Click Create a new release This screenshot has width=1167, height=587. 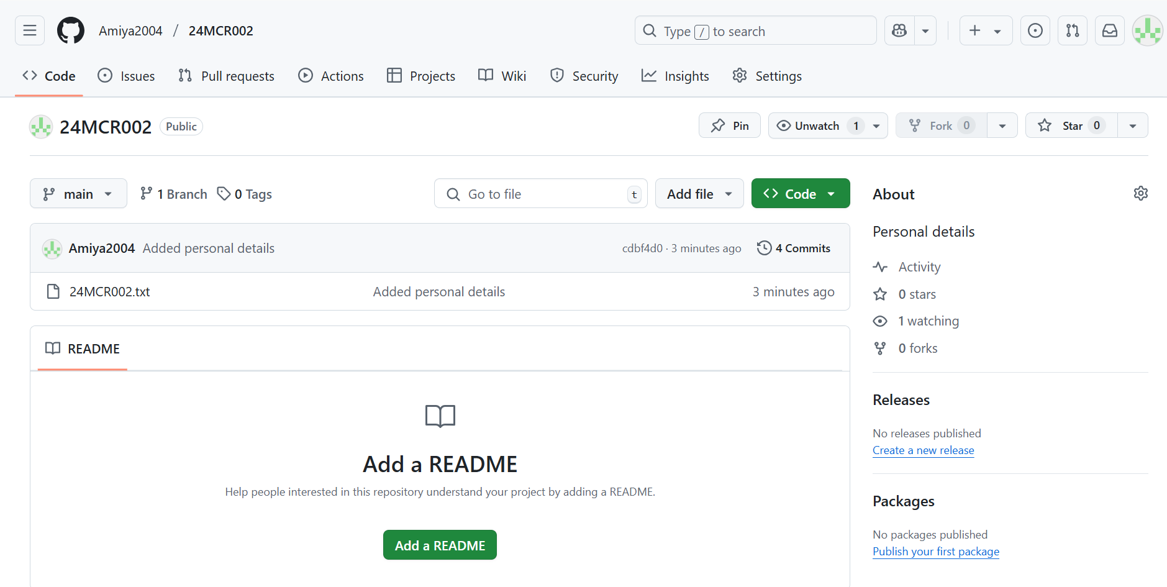tap(924, 450)
